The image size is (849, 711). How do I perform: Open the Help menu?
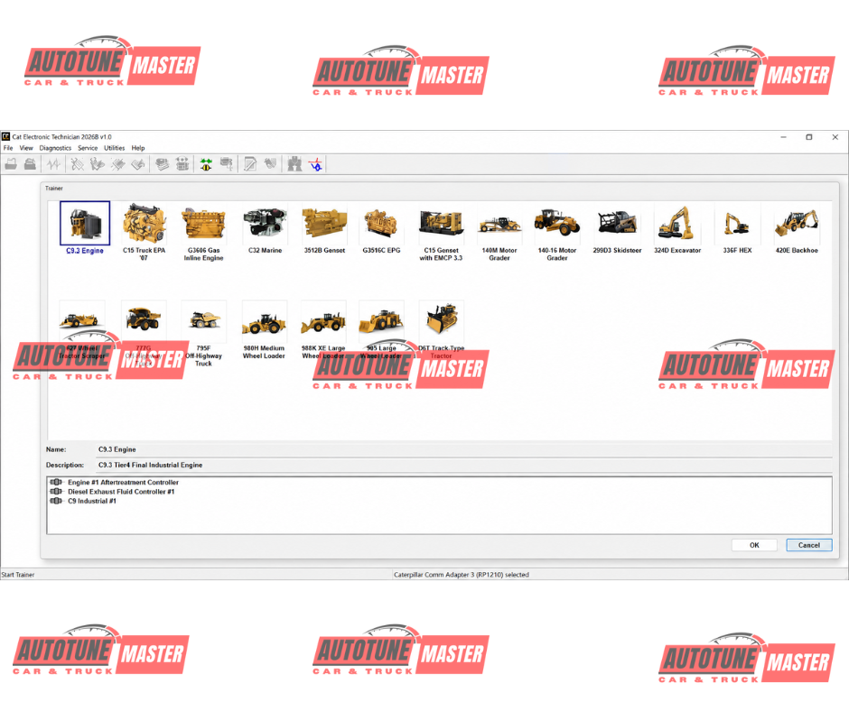coord(138,148)
